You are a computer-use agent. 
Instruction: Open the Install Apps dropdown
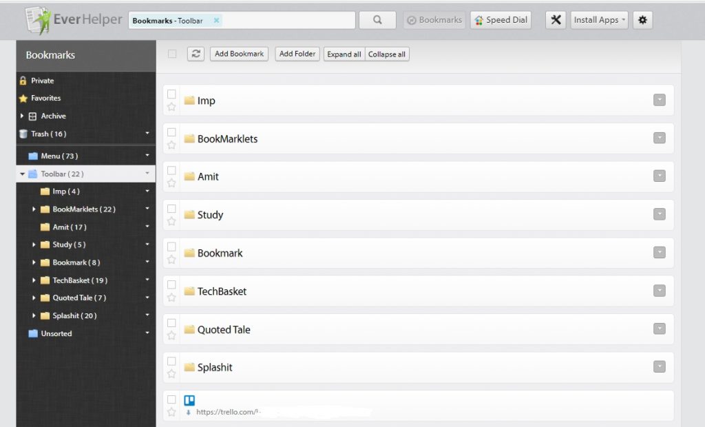(598, 20)
